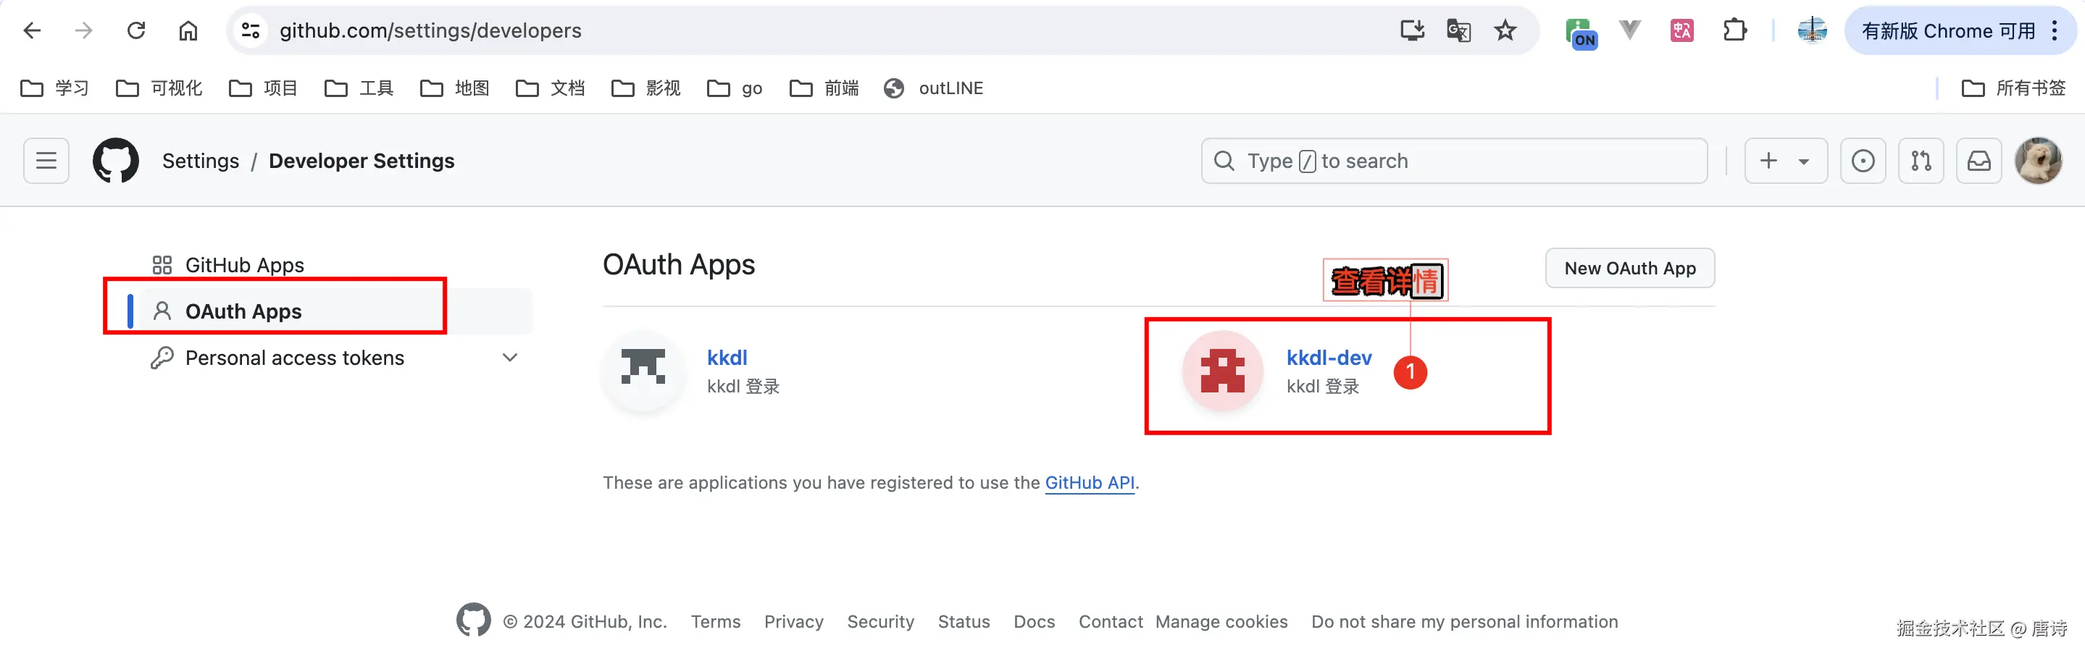This screenshot has height=656, width=2085.
Task: Open the Status footer link
Action: tap(964, 621)
